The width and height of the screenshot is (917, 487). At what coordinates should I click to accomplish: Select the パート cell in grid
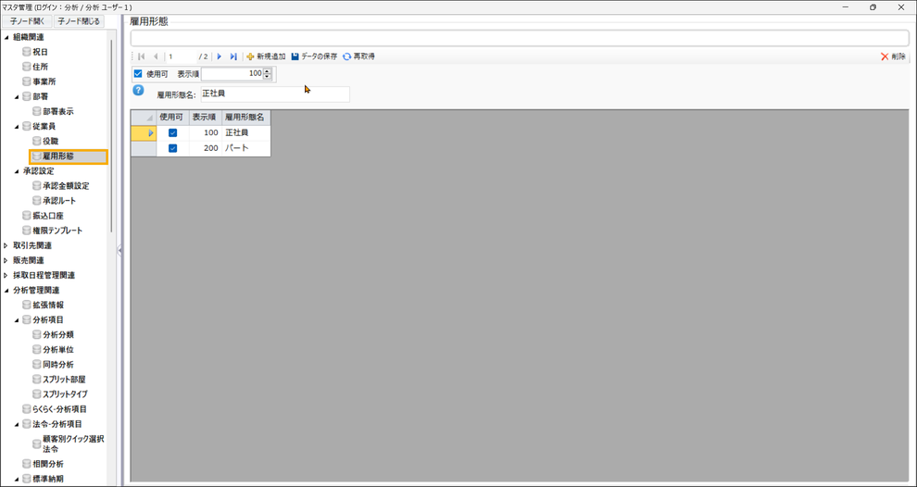click(246, 148)
